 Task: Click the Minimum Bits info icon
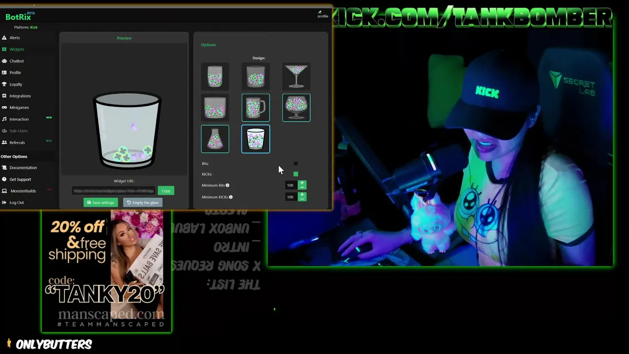click(227, 185)
